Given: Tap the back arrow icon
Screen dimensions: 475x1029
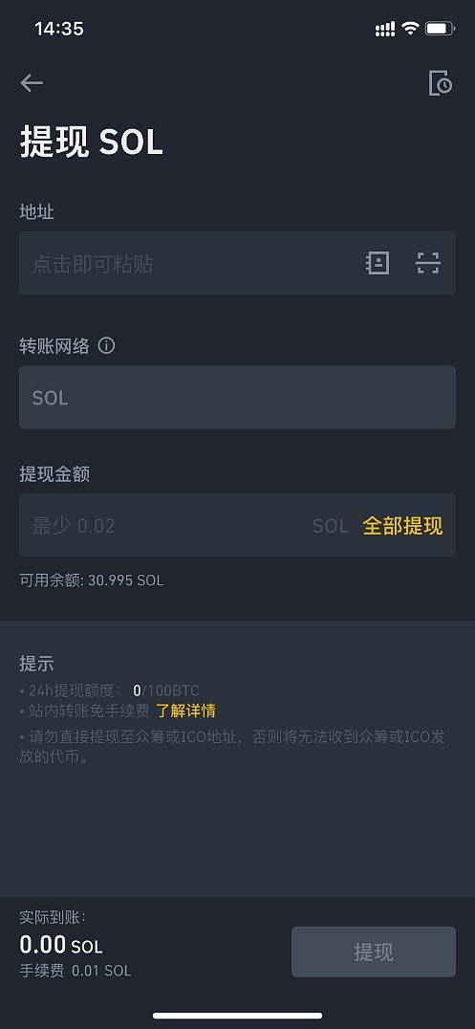Looking at the screenshot, I should pyautogui.click(x=32, y=82).
